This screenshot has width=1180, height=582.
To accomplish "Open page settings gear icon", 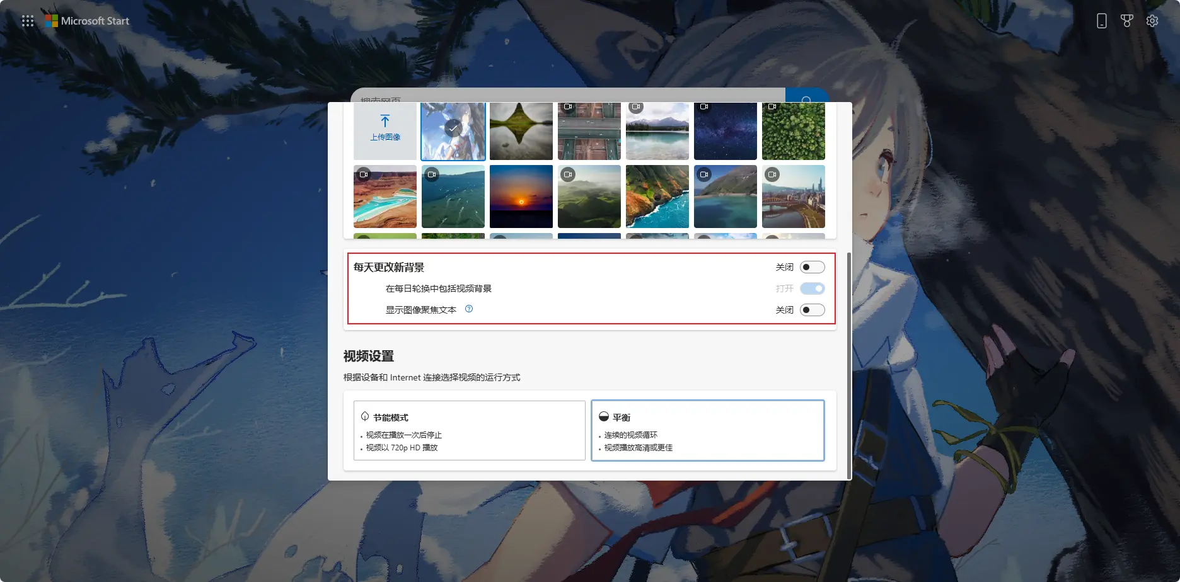I will tap(1152, 21).
